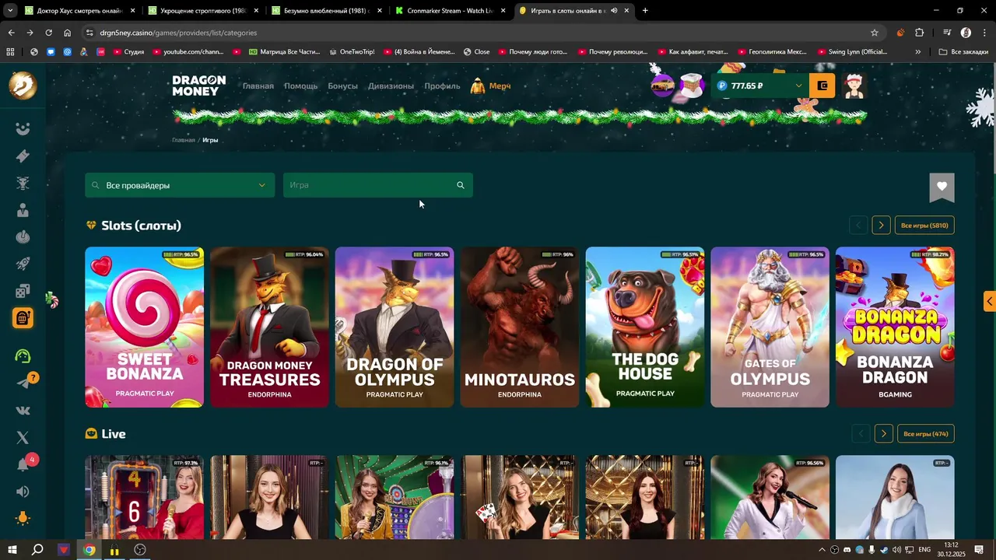Open the Bonanza Dragon slot

pyautogui.click(x=895, y=327)
